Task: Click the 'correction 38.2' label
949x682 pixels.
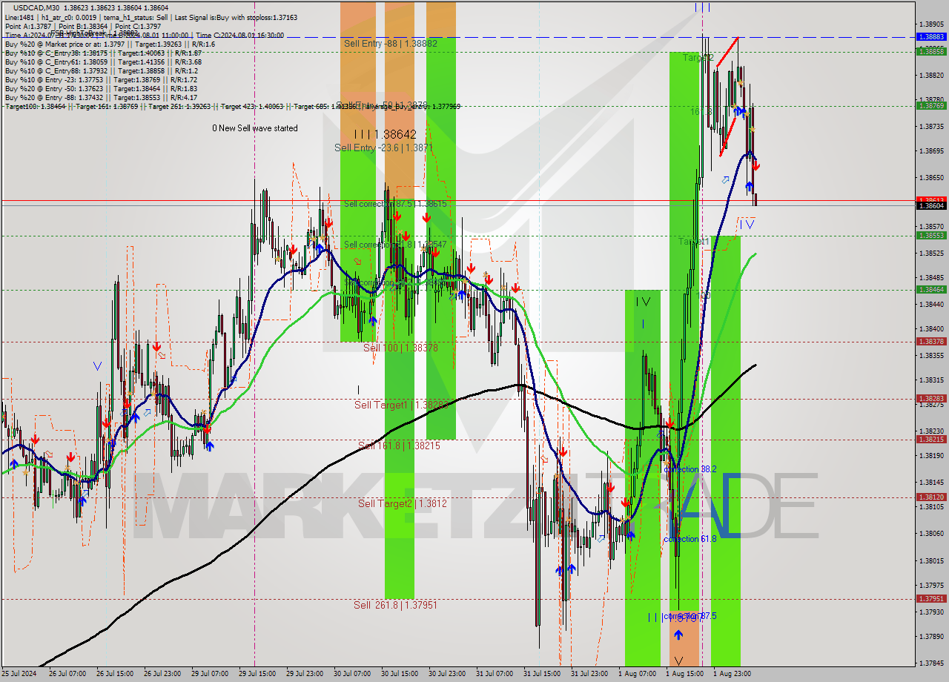Action: coord(690,469)
